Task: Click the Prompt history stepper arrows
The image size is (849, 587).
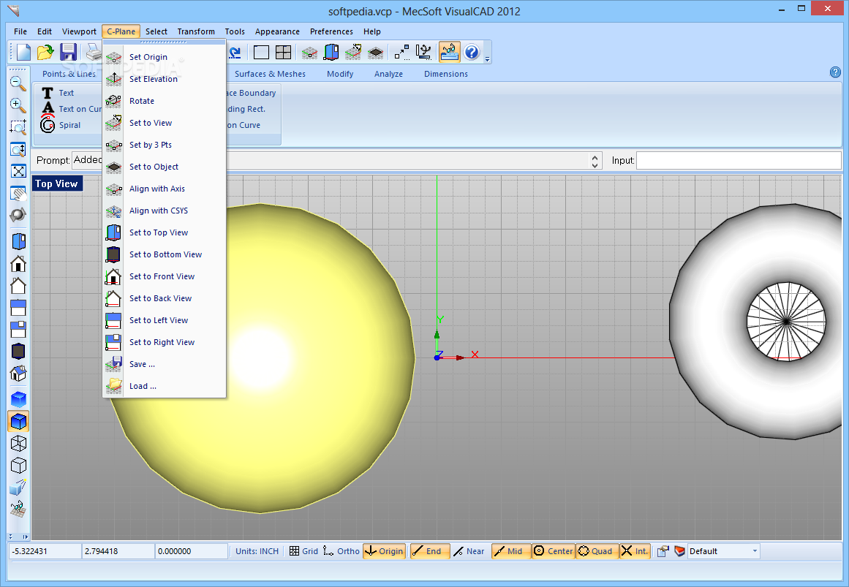Action: coord(595,160)
